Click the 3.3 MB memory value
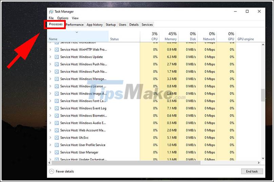This screenshot has height=182, width=274. coord(172,79)
